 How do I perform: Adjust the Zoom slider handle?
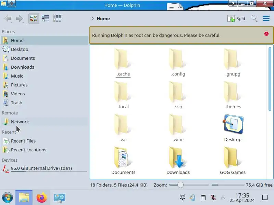pos(180,185)
